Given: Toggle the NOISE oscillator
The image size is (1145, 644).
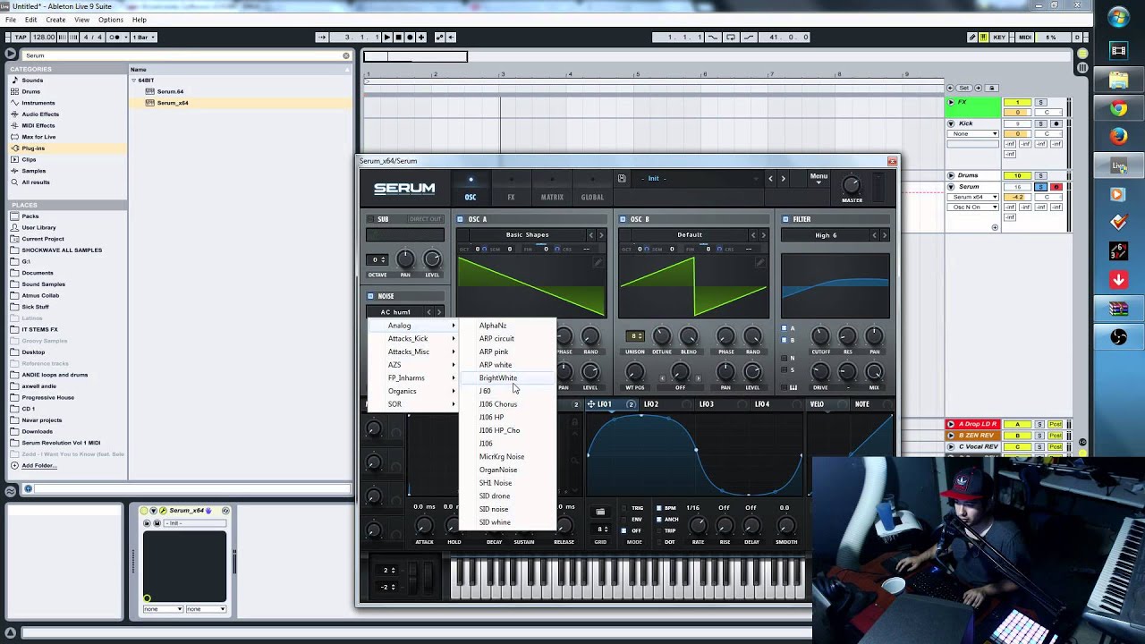Looking at the screenshot, I should click(x=370, y=296).
